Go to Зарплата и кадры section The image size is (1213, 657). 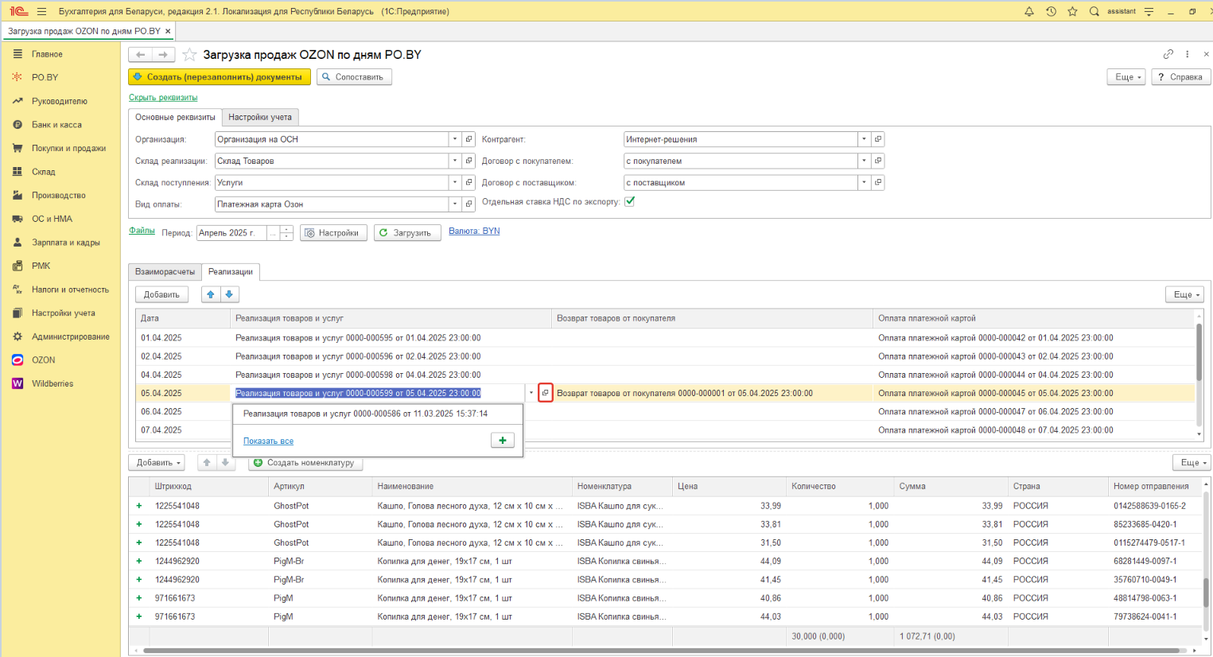click(x=66, y=243)
